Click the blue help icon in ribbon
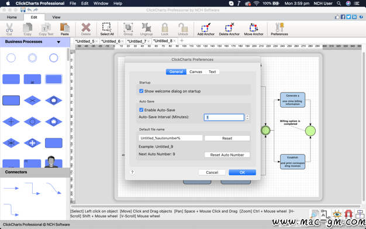Image resolution: width=366 pixels, height=229 pixels. coord(361,17)
